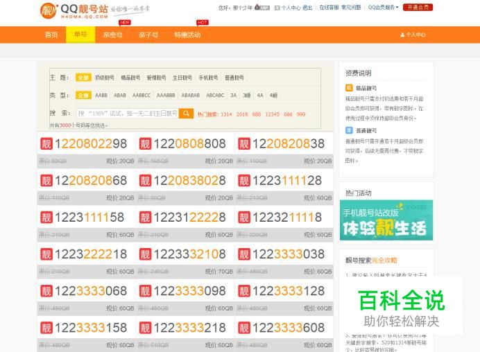Click the 靓 badge beside number 1223333218
Screen dimensions: 480x352
tap(146, 328)
